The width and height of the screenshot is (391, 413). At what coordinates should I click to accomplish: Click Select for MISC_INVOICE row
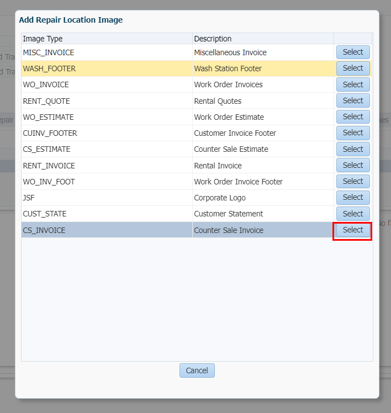coord(353,52)
